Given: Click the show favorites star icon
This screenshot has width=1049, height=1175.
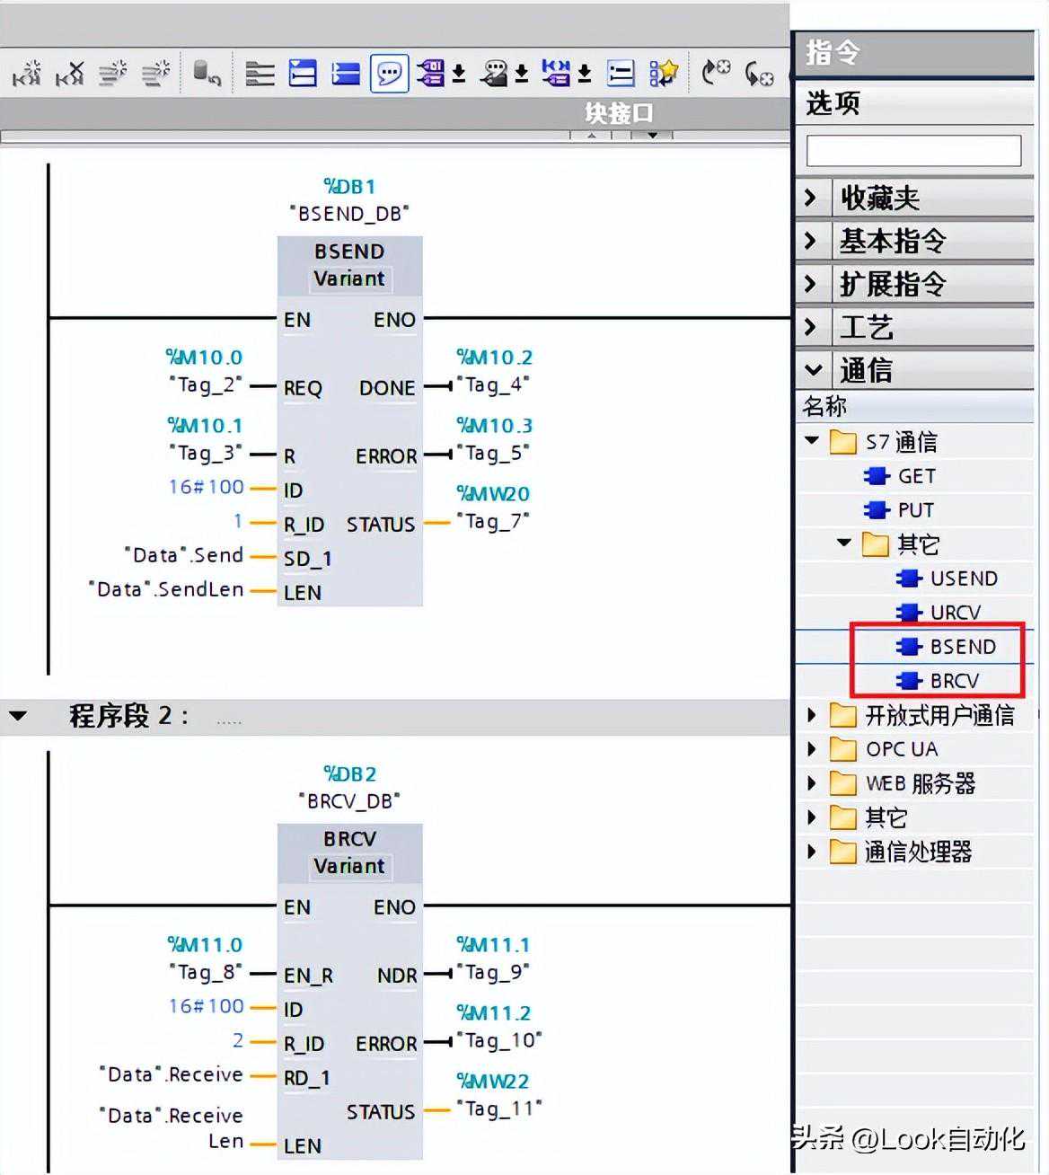Looking at the screenshot, I should click(x=664, y=74).
